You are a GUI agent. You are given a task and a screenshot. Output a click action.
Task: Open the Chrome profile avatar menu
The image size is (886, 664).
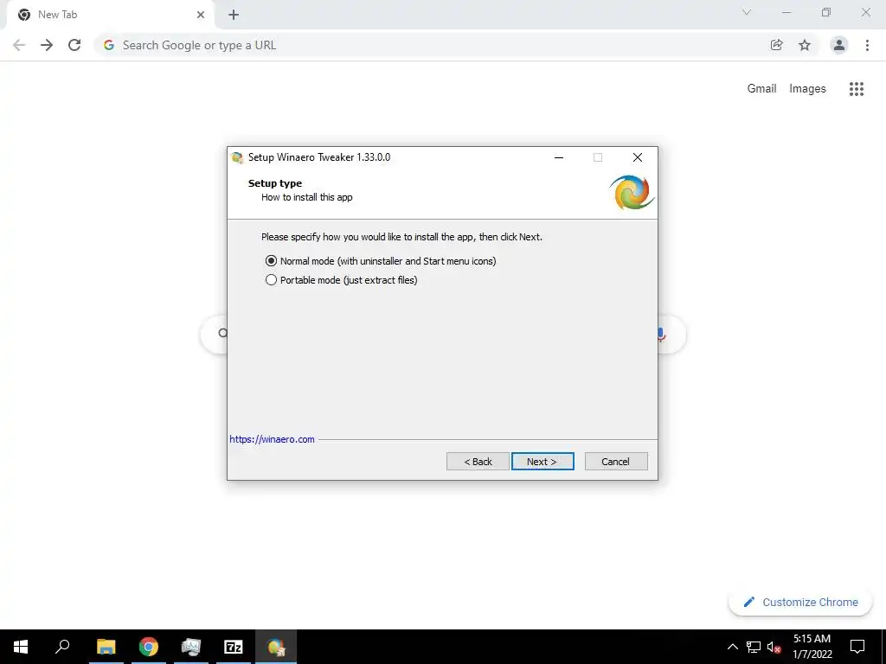point(839,45)
